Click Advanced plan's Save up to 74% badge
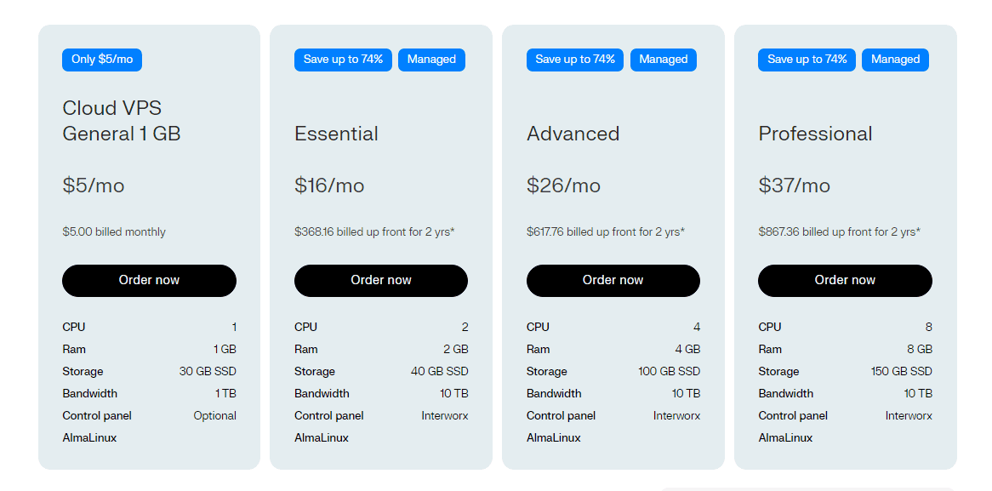Viewport: 992px width, 491px height. pyautogui.click(x=575, y=60)
